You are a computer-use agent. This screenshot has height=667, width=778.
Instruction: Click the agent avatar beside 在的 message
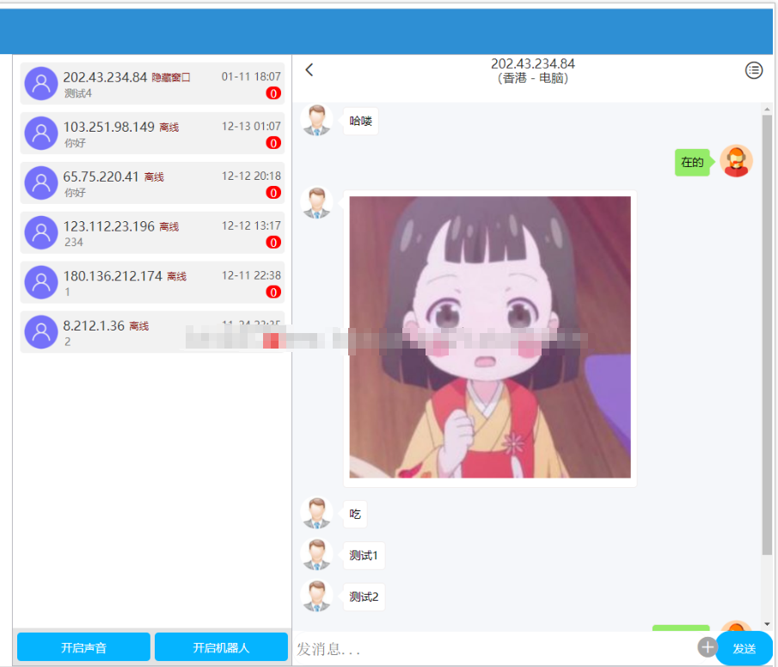736,161
